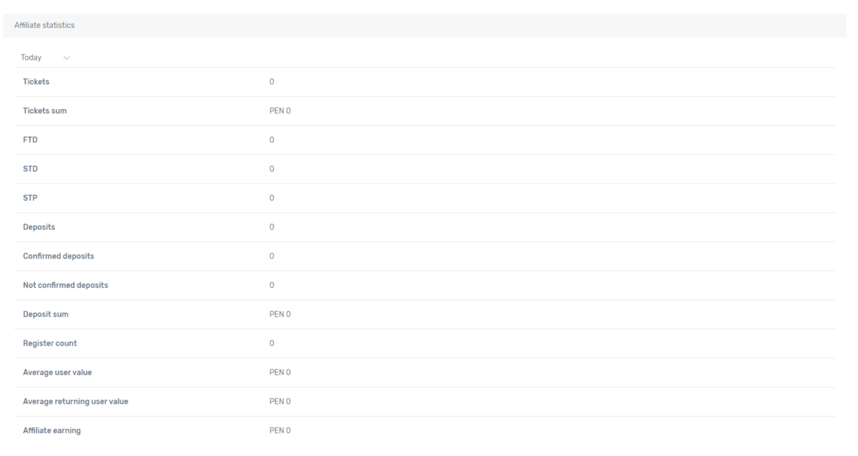858x456 pixels.
Task: Click the Average returning user value label
Action: (x=75, y=401)
